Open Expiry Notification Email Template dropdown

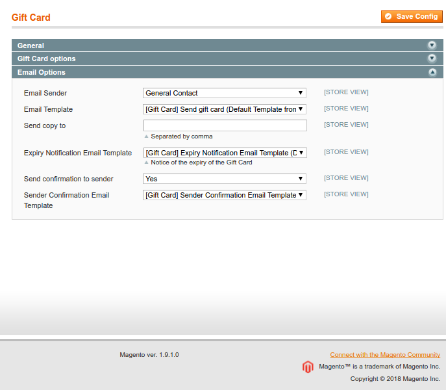point(224,153)
